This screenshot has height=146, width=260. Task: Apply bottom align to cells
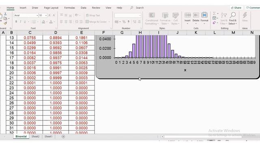tap(70, 15)
